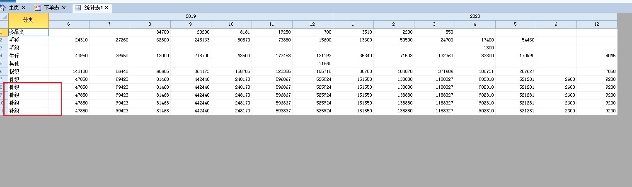This screenshot has height=187, width=632.
Task: Select month 12 column header under 2020
Action: pos(597,24)
